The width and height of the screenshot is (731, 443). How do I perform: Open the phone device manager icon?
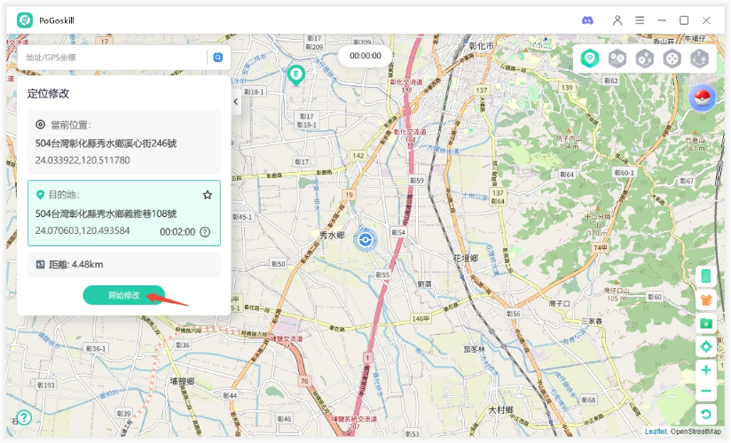point(705,276)
